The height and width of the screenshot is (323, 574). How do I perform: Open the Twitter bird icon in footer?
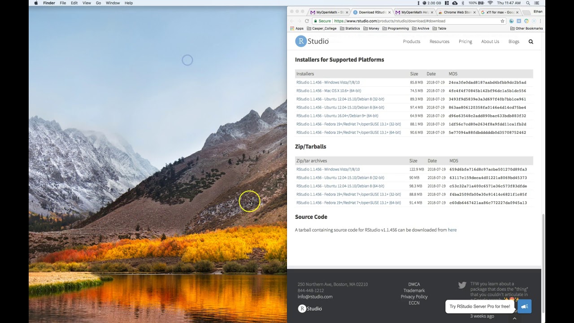pyautogui.click(x=462, y=285)
